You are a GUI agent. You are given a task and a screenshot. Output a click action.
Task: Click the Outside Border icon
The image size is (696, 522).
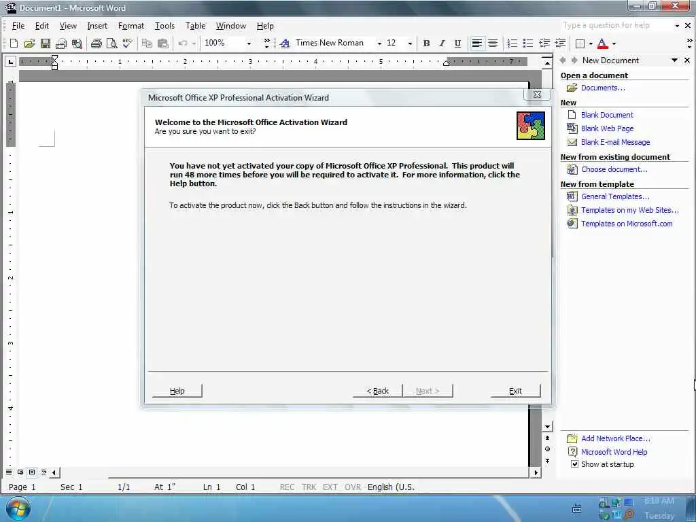click(580, 43)
